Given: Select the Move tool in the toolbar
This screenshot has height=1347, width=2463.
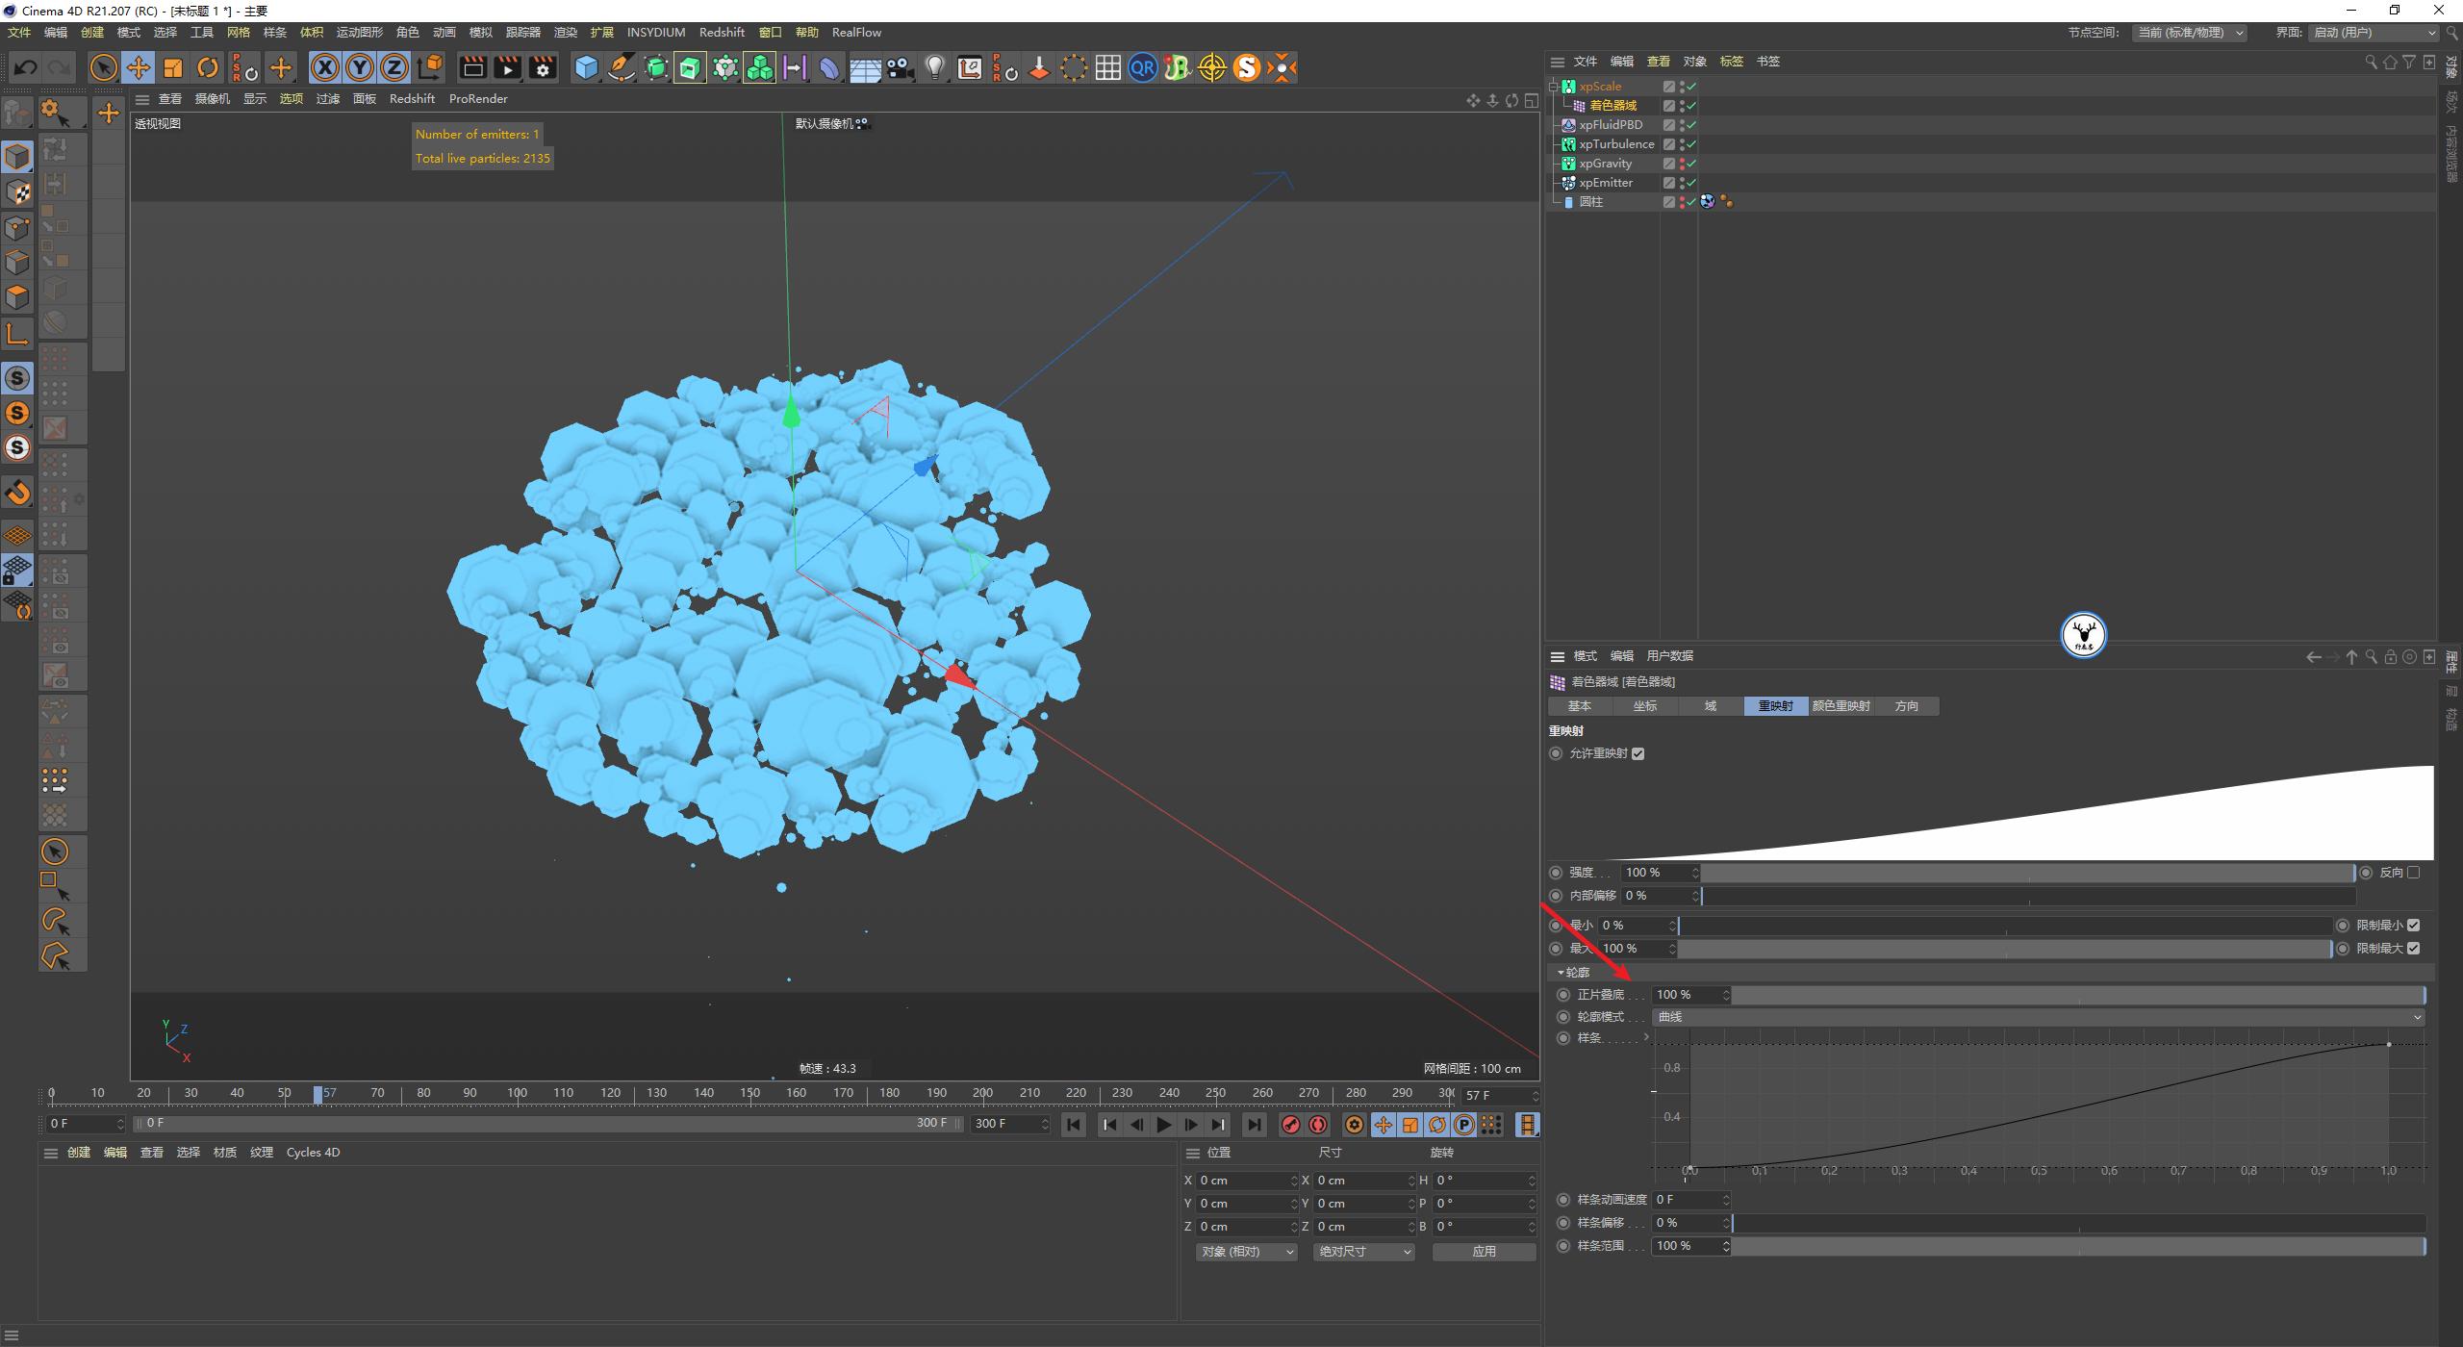Looking at the screenshot, I should pos(139,67).
